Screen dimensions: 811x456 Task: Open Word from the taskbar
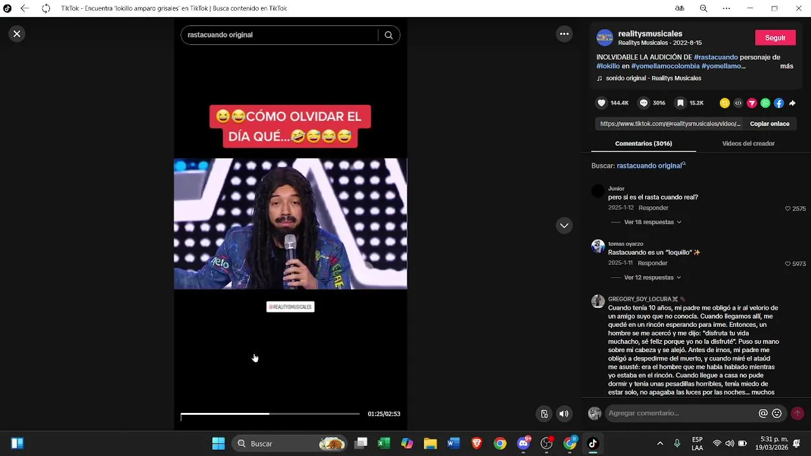454,443
